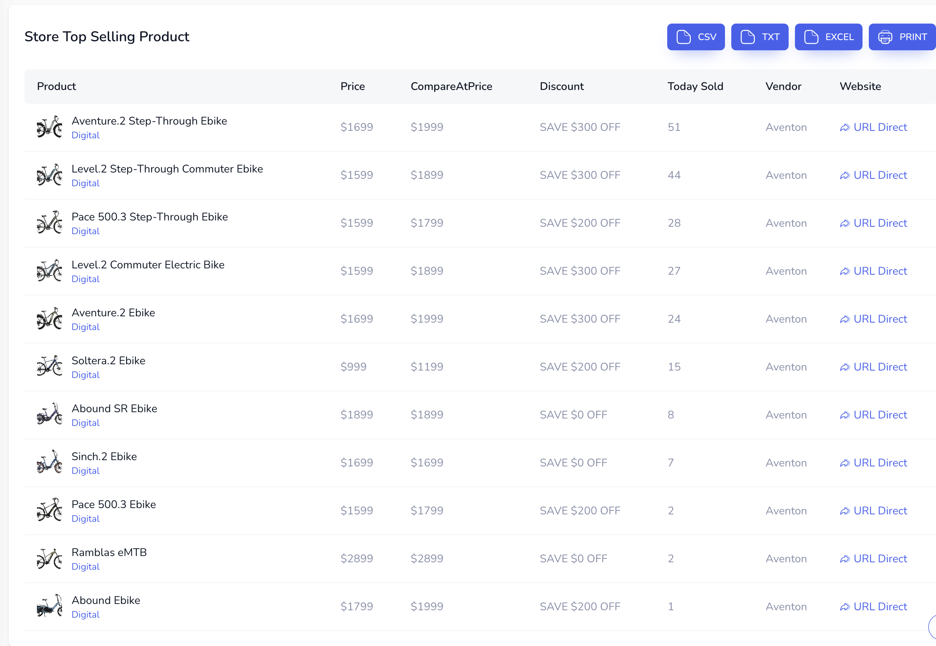Select the Aventure.2 Ebike product name
936x646 pixels.
pyautogui.click(x=113, y=312)
